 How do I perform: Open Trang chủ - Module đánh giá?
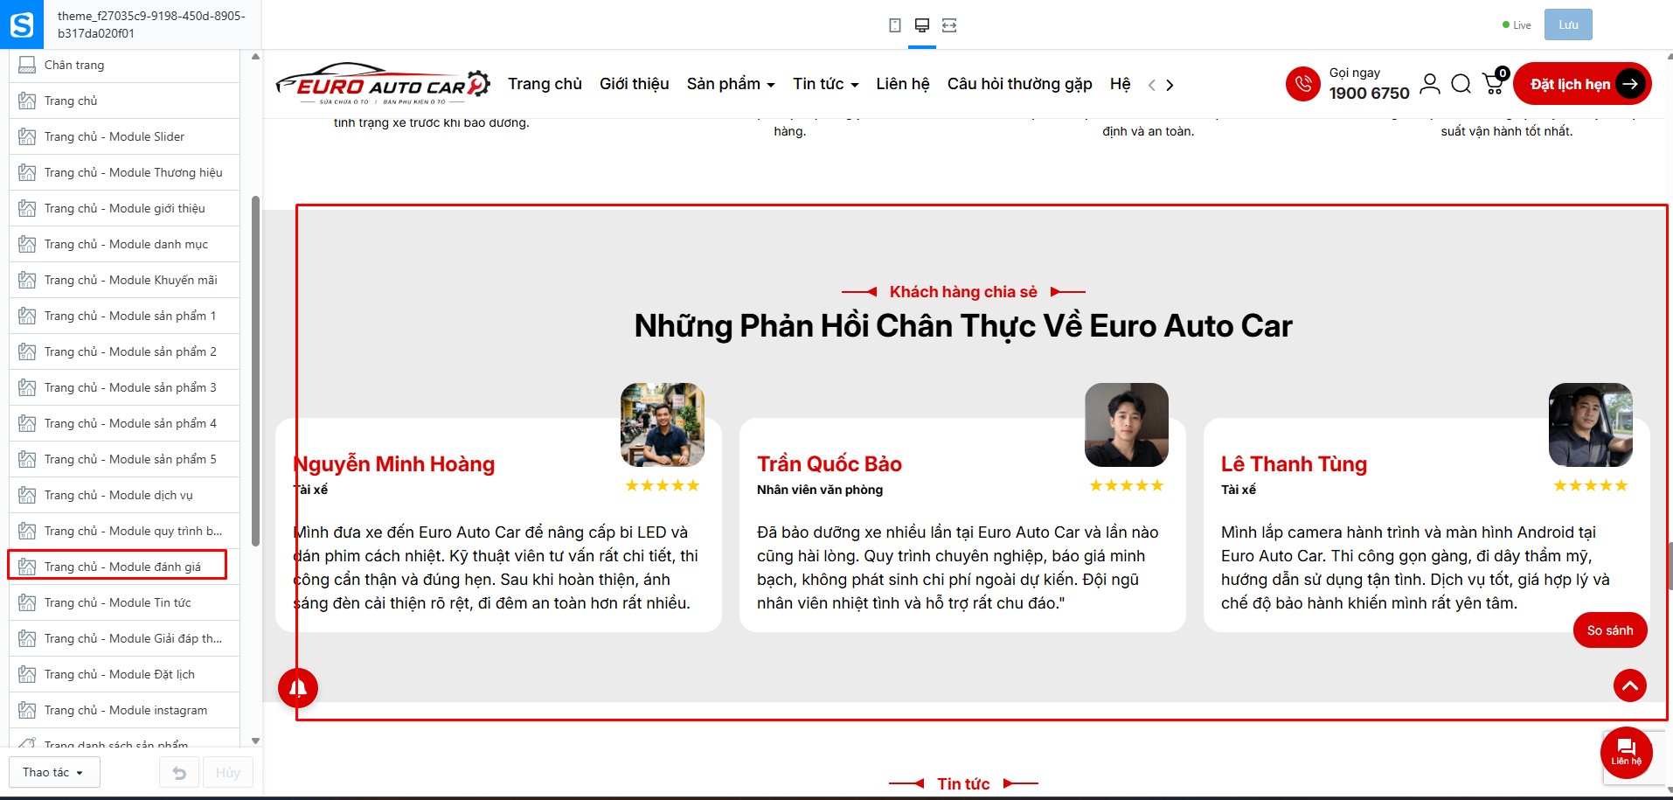[124, 567]
